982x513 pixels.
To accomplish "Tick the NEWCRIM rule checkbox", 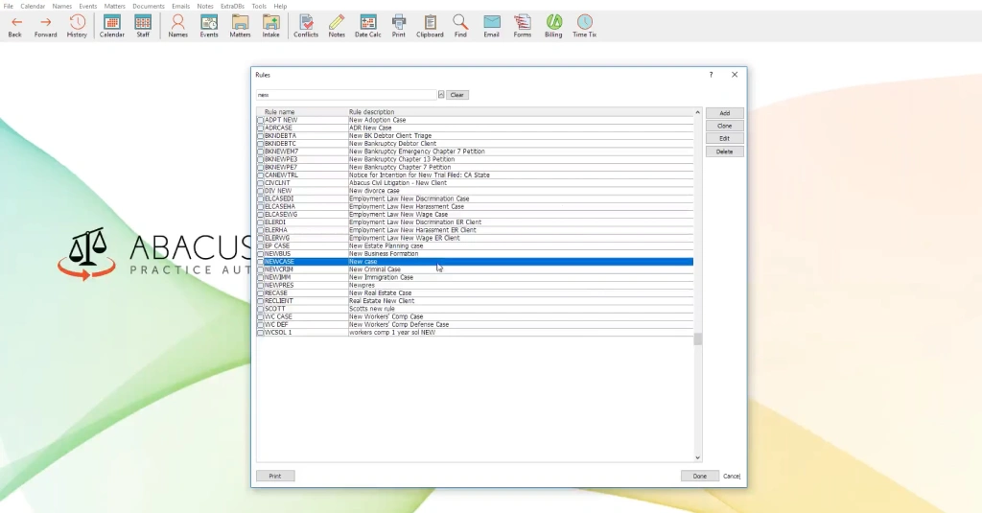I will coord(261,269).
